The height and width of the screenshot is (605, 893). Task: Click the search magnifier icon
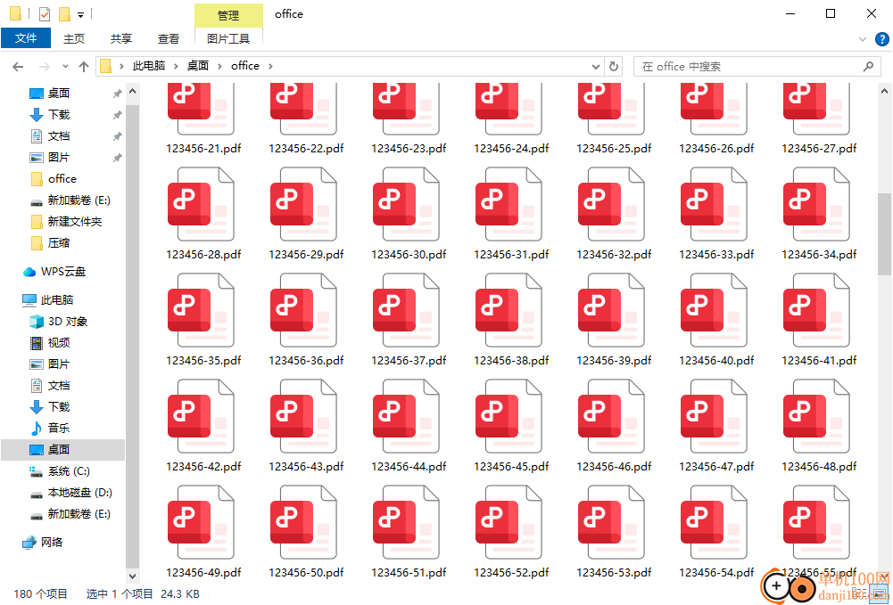[868, 67]
